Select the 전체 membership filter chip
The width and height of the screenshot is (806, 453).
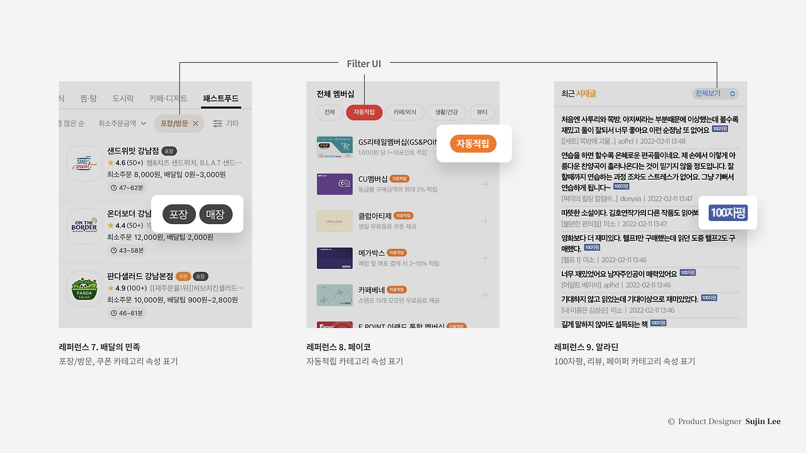329,113
